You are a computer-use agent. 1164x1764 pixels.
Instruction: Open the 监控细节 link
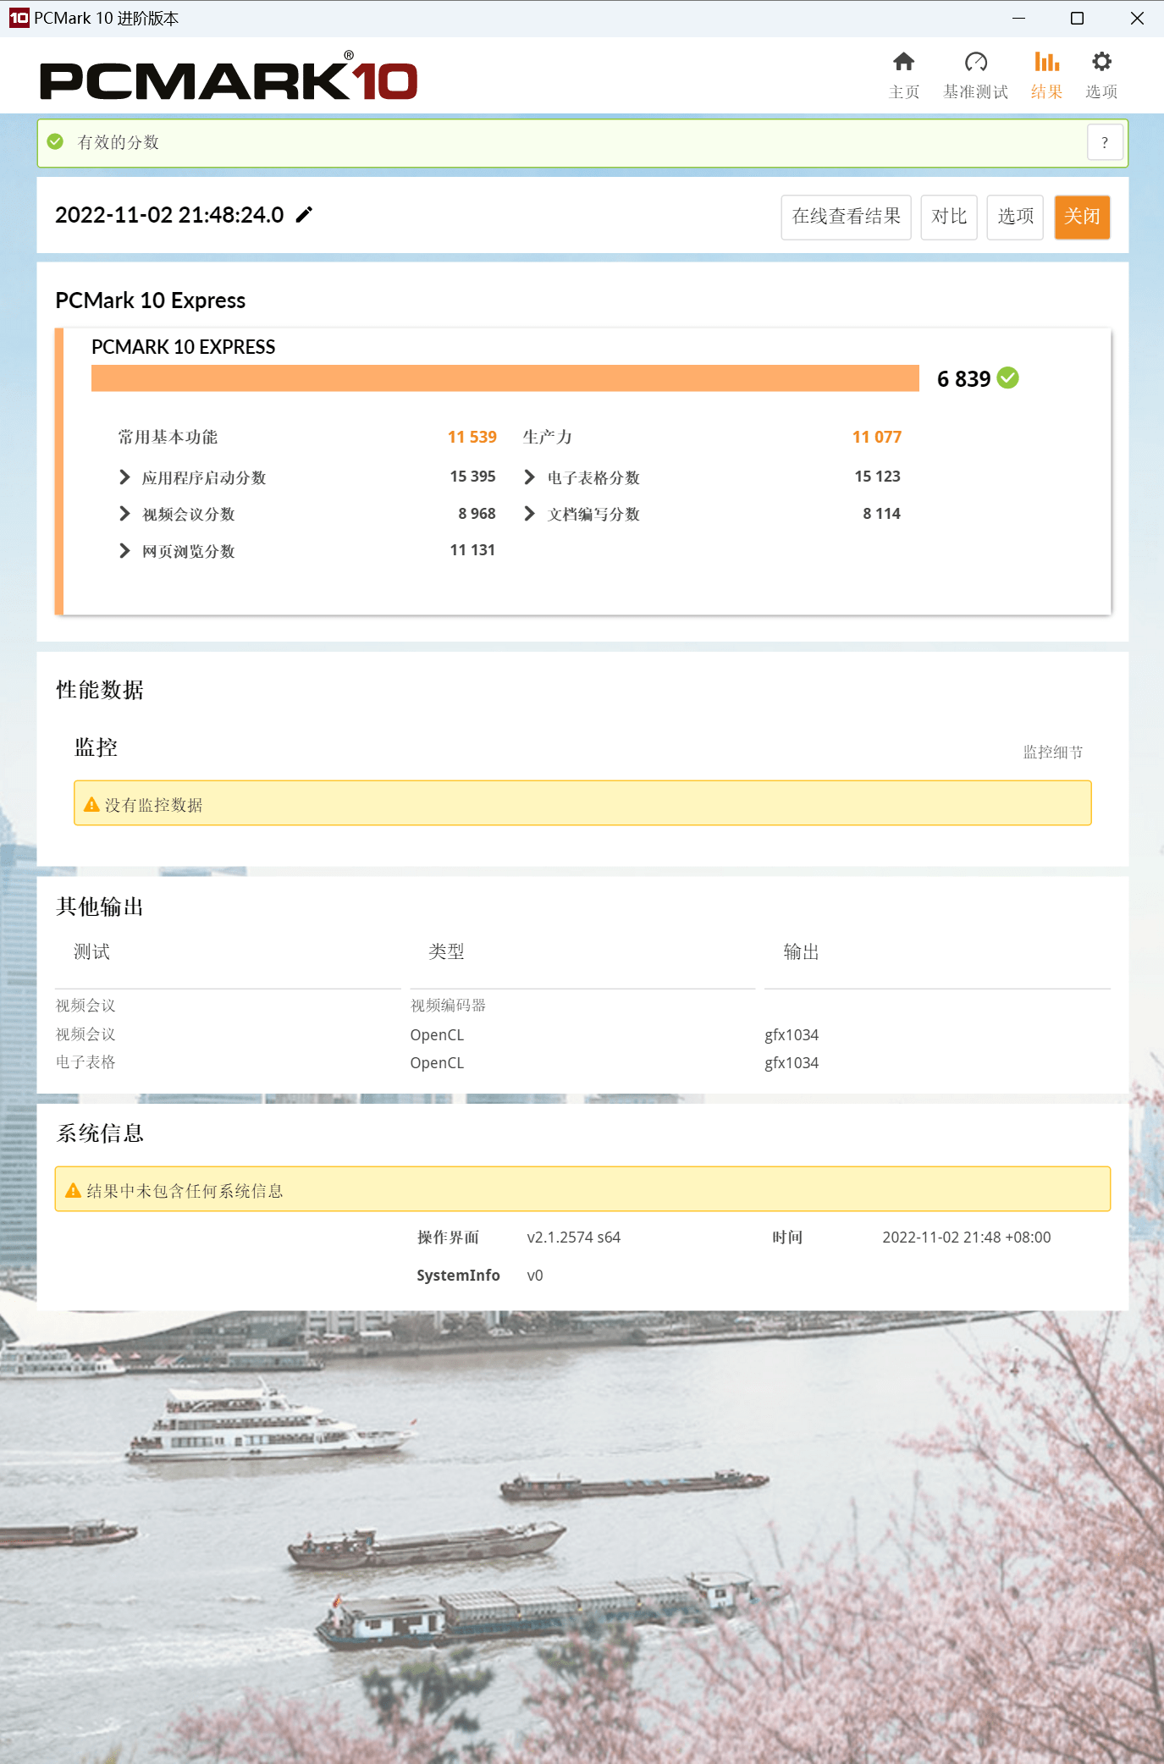[1052, 752]
